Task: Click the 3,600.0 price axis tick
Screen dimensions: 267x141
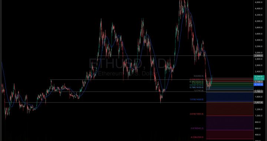Action: [x=258, y=34]
